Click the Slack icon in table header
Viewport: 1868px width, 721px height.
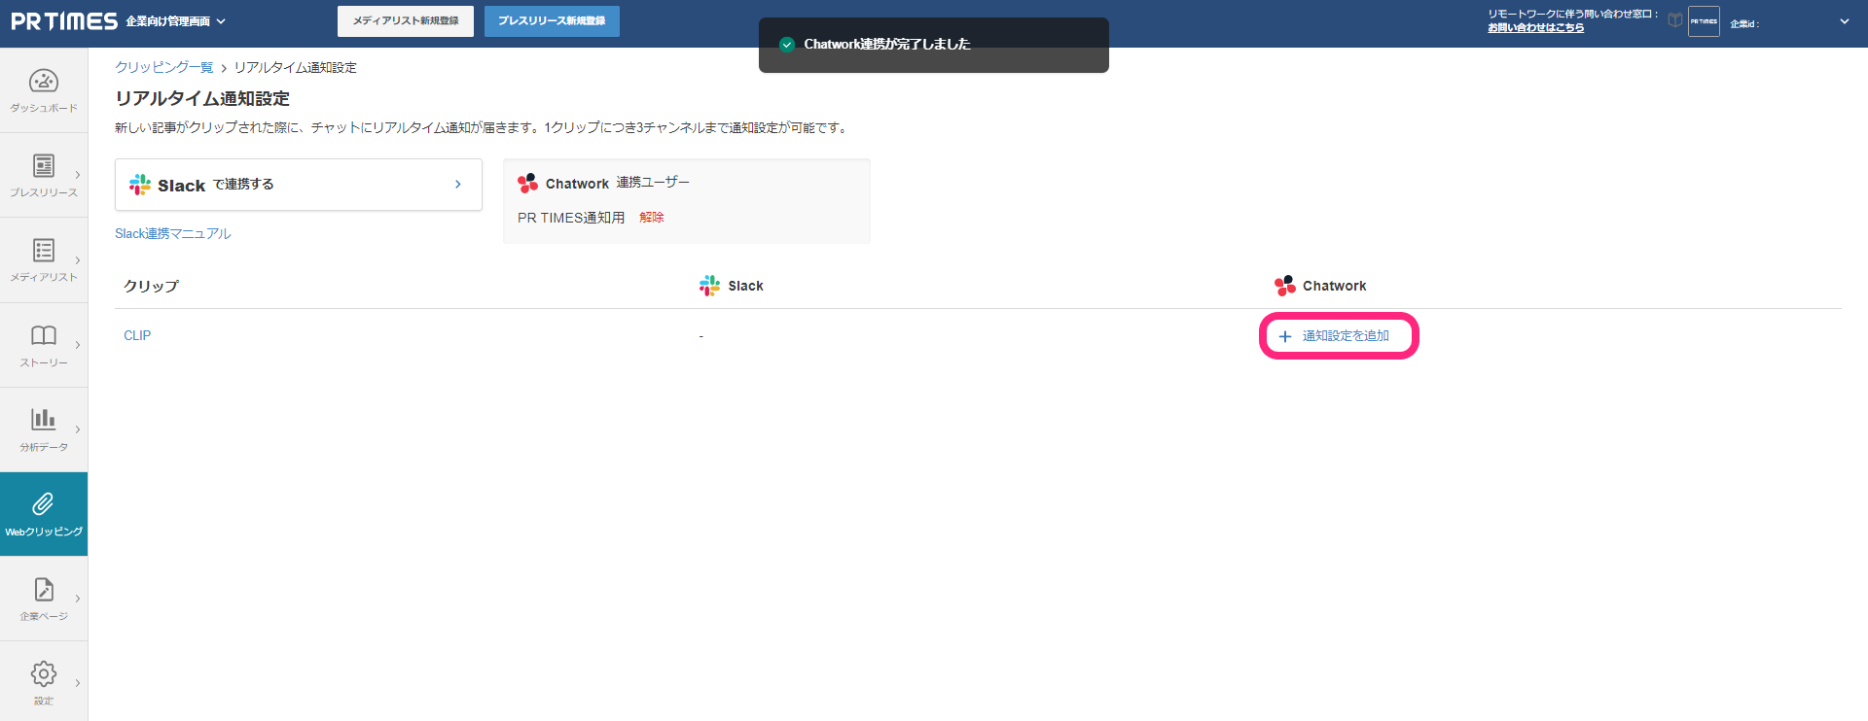[x=710, y=286]
